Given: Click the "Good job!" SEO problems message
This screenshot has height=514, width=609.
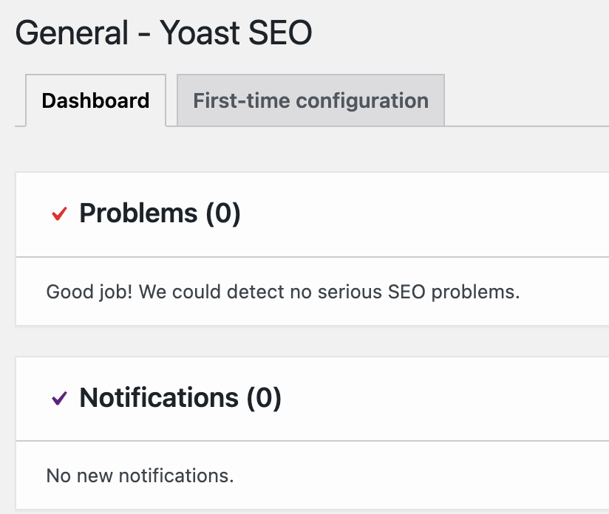Looking at the screenshot, I should tap(282, 292).
